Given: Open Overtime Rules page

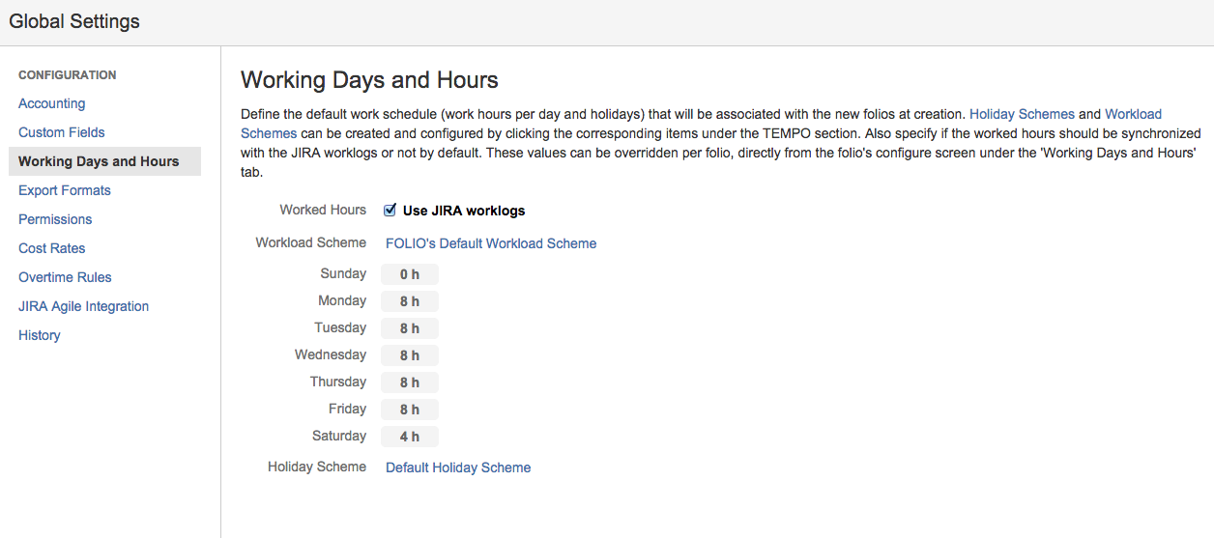Looking at the screenshot, I should click(65, 277).
